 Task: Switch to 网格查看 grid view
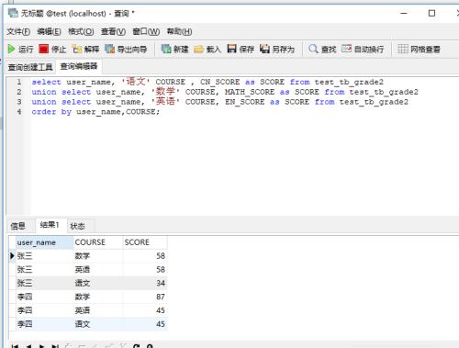click(419, 49)
